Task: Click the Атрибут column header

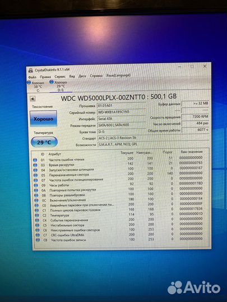Action: (x=55, y=154)
